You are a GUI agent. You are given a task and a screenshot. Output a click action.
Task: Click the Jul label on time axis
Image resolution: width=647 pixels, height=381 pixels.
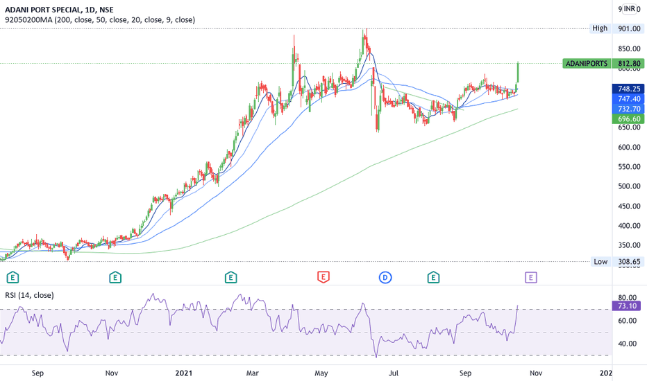pos(394,373)
